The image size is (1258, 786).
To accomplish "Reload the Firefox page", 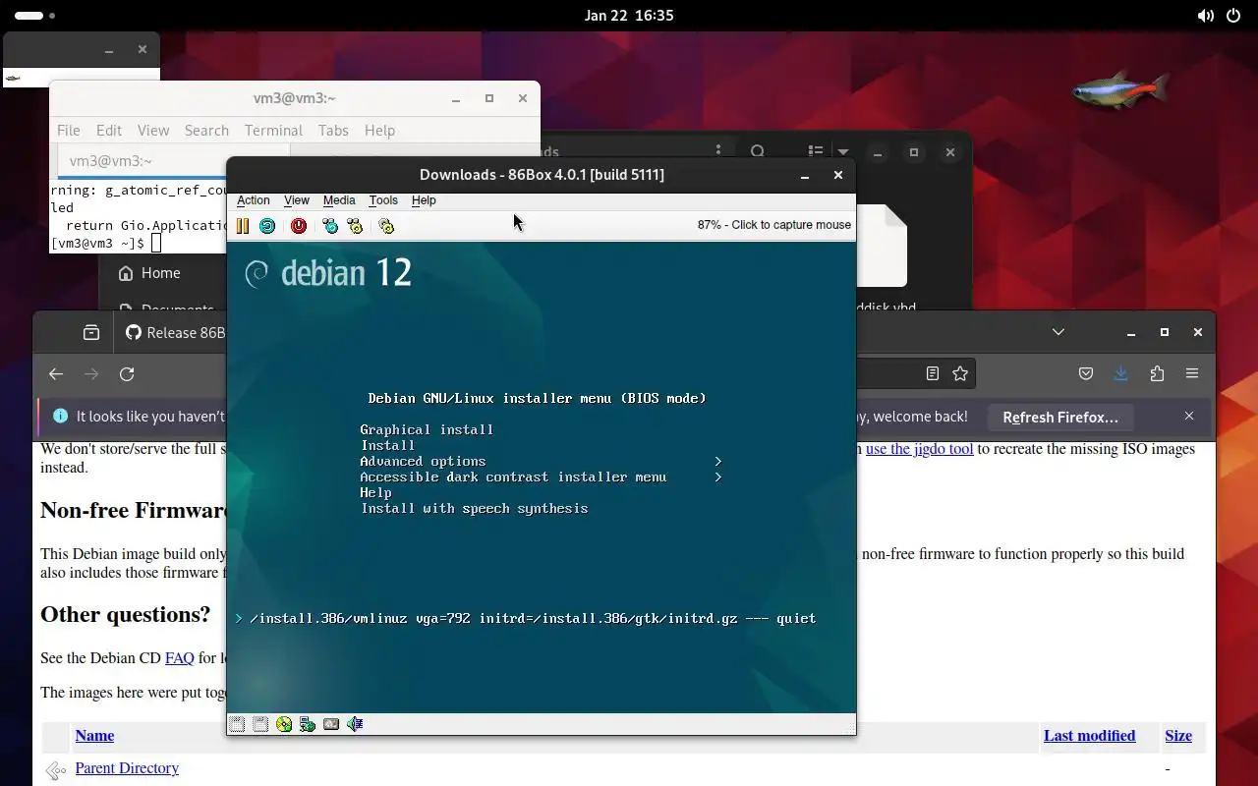I will pyautogui.click(x=127, y=373).
